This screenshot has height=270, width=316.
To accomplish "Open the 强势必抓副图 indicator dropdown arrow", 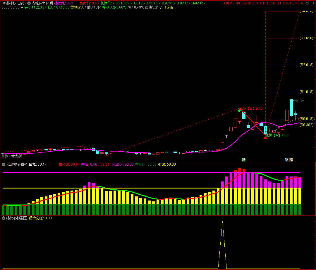I will pyautogui.click(x=4, y=218).
